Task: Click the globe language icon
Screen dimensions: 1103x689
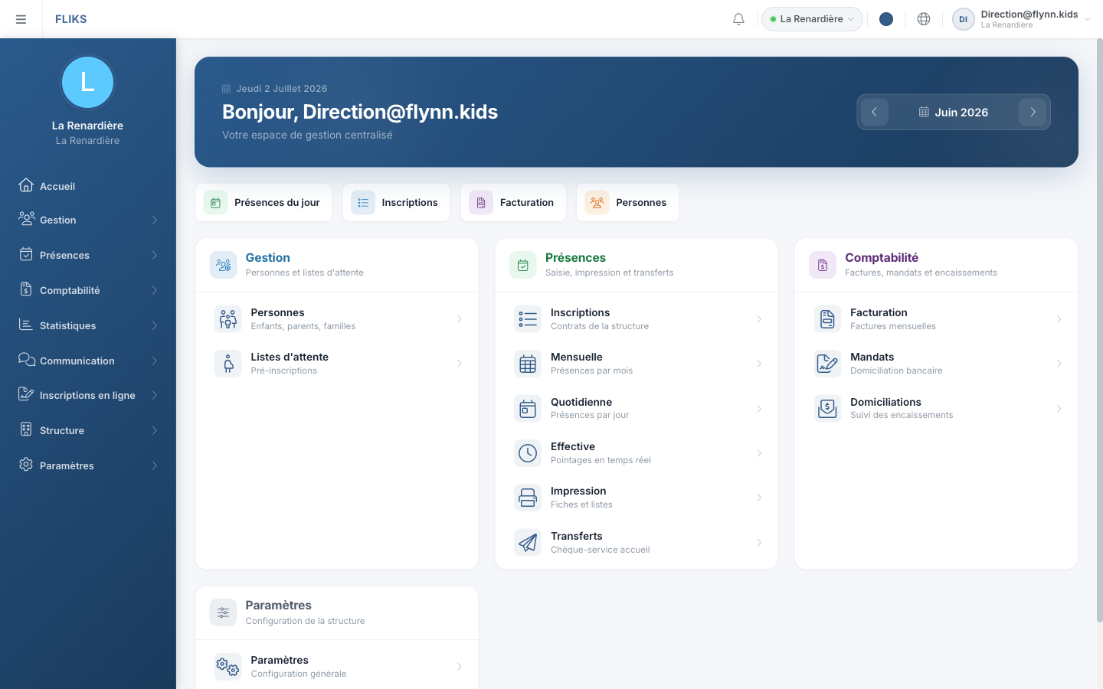Action: 924,19
